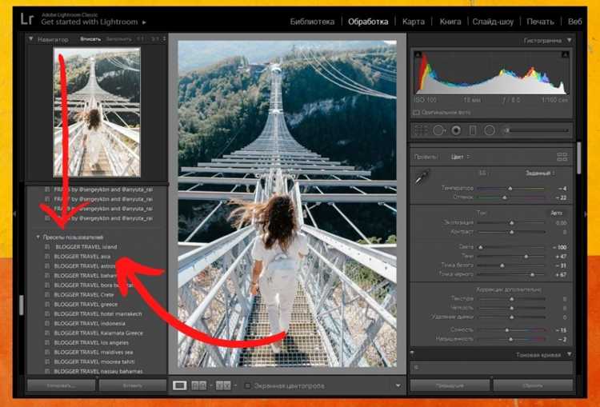Select the radial filter tool icon
This screenshot has height=407, width=600.
tap(490, 130)
